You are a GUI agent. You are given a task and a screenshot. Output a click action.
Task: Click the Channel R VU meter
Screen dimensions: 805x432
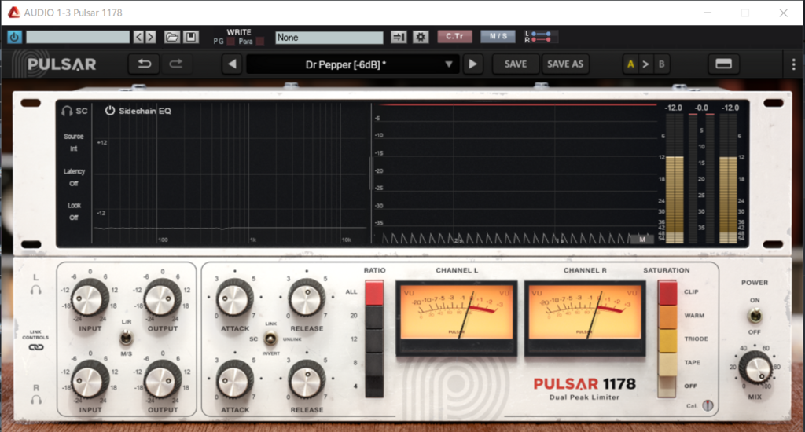(x=585, y=318)
